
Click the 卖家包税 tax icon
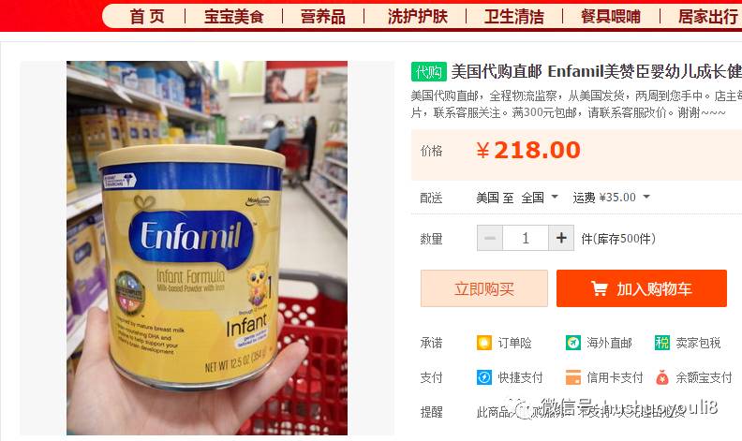pos(662,343)
